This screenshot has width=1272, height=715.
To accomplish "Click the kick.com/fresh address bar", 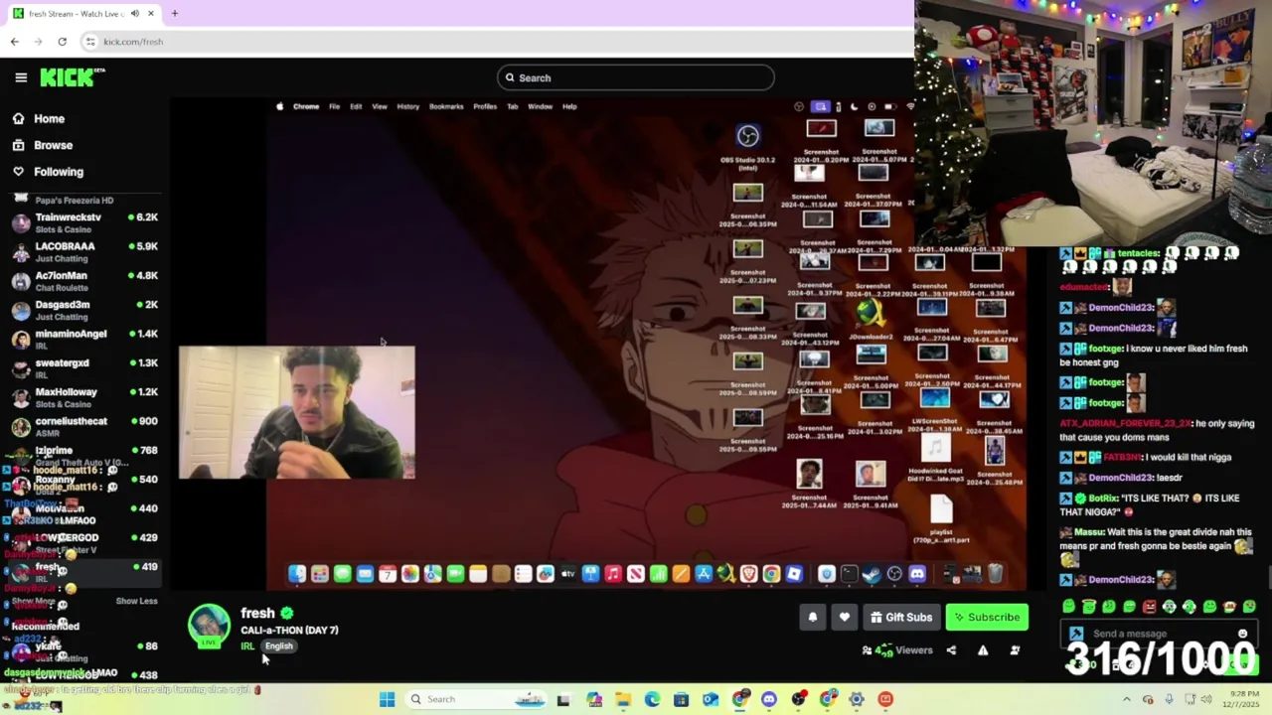I will pos(497,42).
